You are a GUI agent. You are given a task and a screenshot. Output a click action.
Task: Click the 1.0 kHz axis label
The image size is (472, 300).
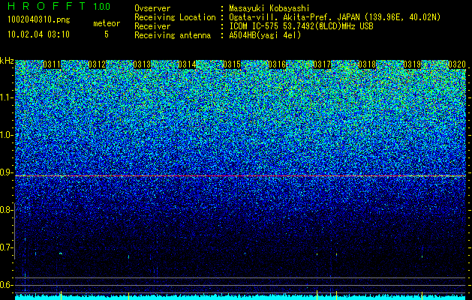click(x=6, y=135)
